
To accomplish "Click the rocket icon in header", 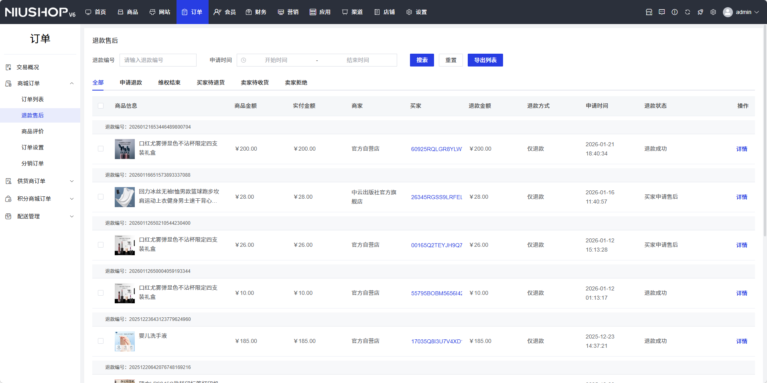I will (x=700, y=12).
